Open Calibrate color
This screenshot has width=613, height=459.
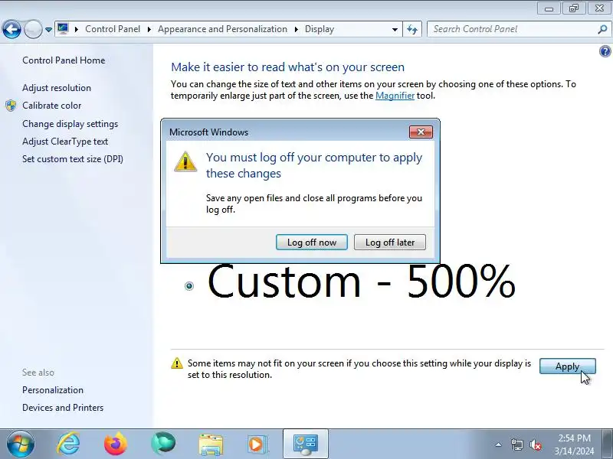pos(51,106)
